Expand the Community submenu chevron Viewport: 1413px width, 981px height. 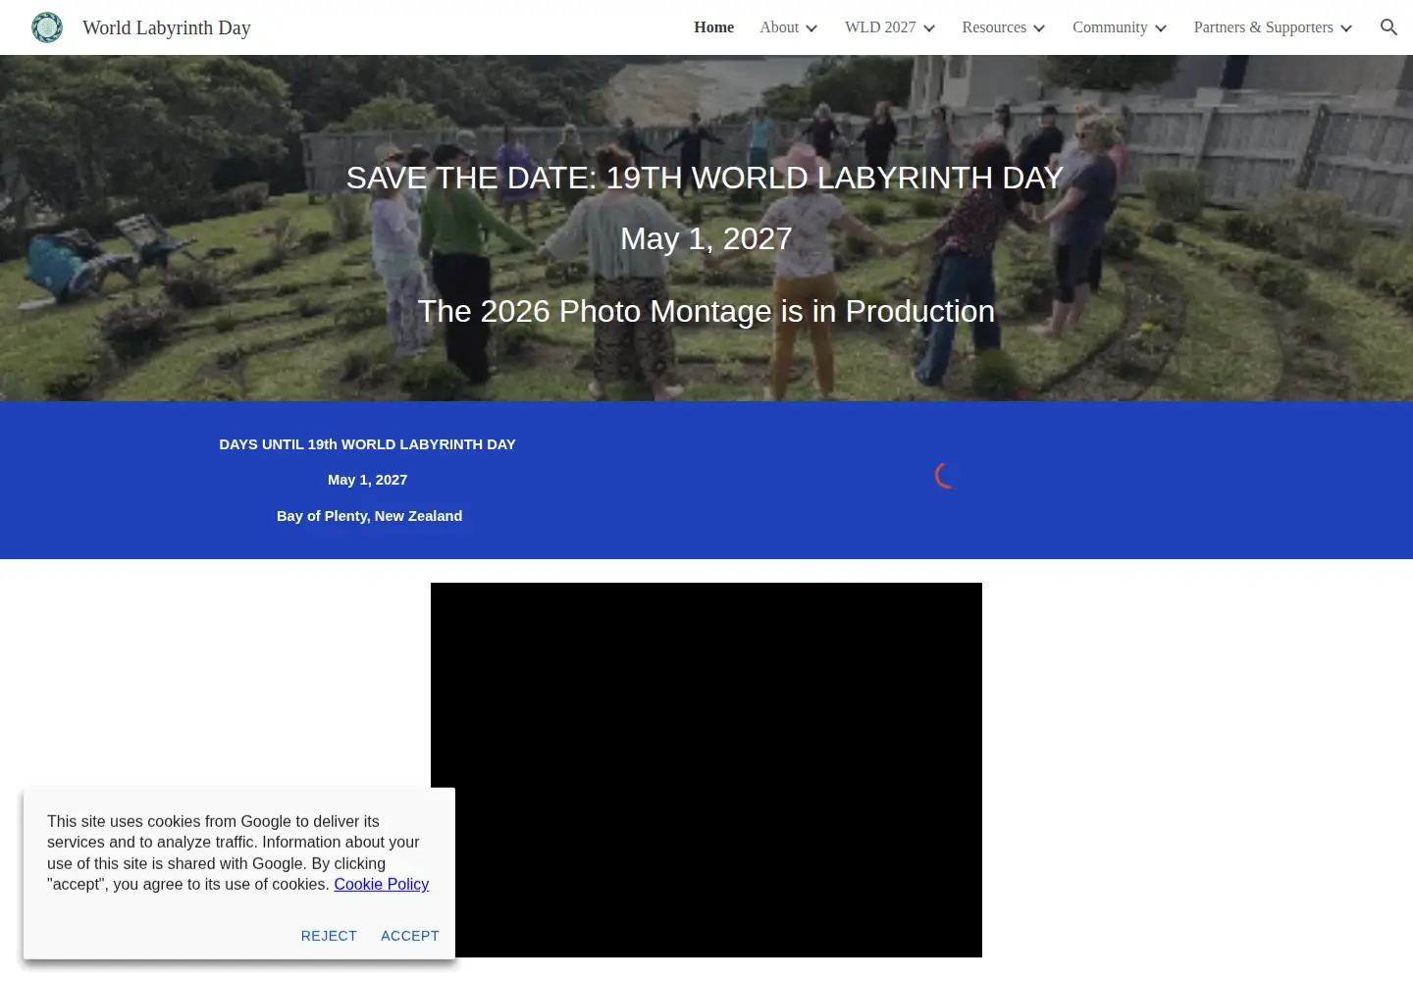(1161, 28)
